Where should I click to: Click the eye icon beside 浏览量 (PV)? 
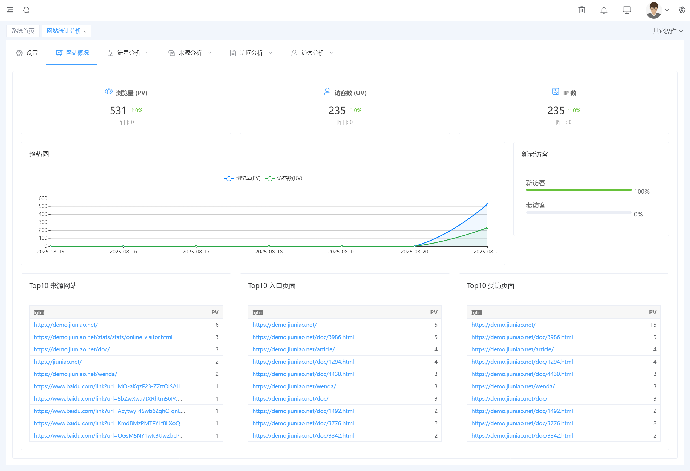(x=109, y=91)
